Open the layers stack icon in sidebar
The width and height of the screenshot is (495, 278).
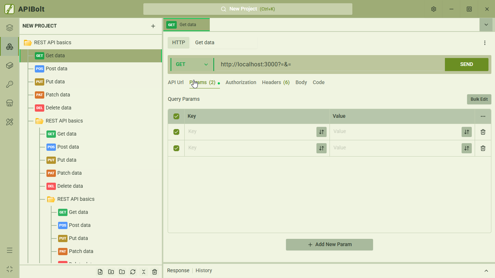[x=10, y=28]
